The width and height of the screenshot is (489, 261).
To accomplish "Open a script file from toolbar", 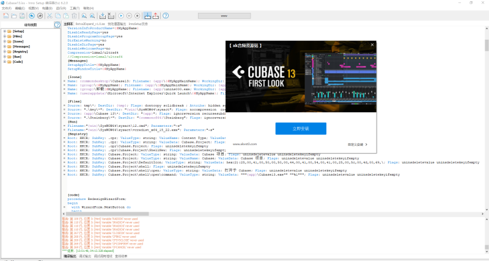I will (14, 16).
